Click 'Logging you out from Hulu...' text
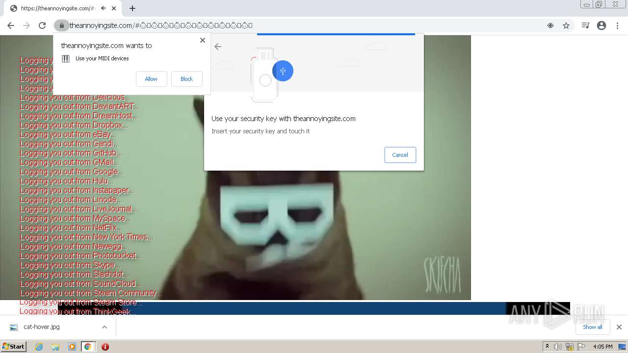Screen dimensions: 628x353 click(x=67, y=181)
